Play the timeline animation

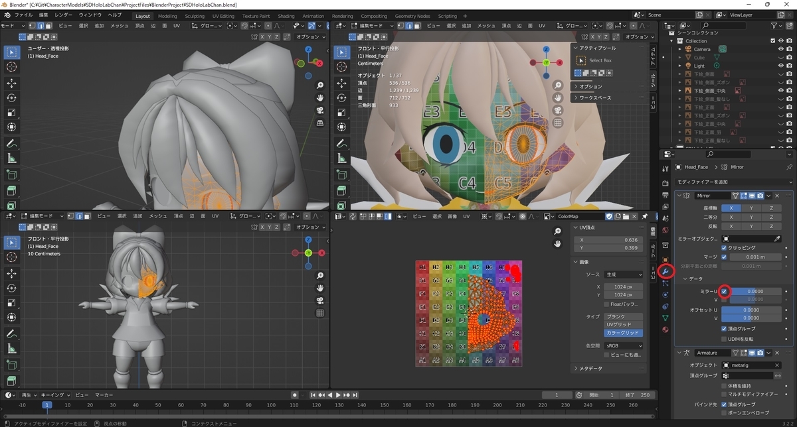tap(339, 395)
